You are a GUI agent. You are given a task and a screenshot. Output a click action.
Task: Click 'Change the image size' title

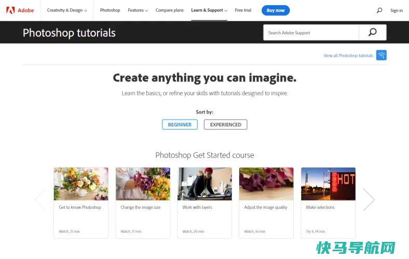pos(141,207)
